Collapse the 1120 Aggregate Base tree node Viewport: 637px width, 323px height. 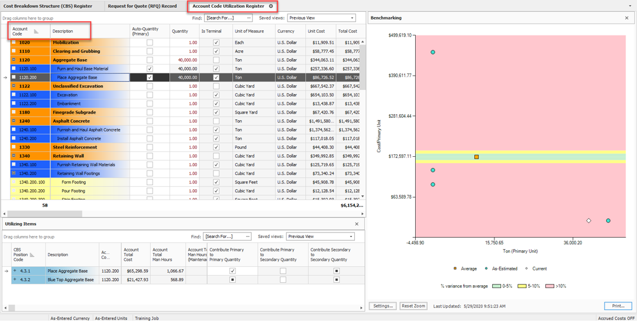click(14, 60)
